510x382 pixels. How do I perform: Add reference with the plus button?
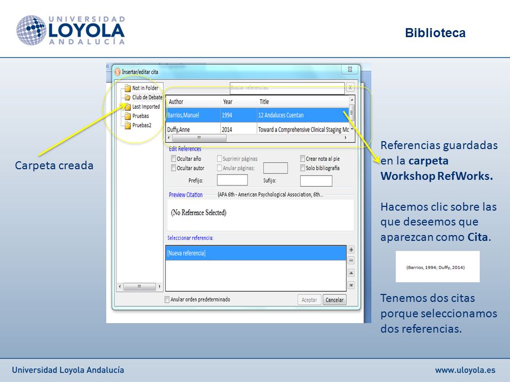tap(351, 249)
